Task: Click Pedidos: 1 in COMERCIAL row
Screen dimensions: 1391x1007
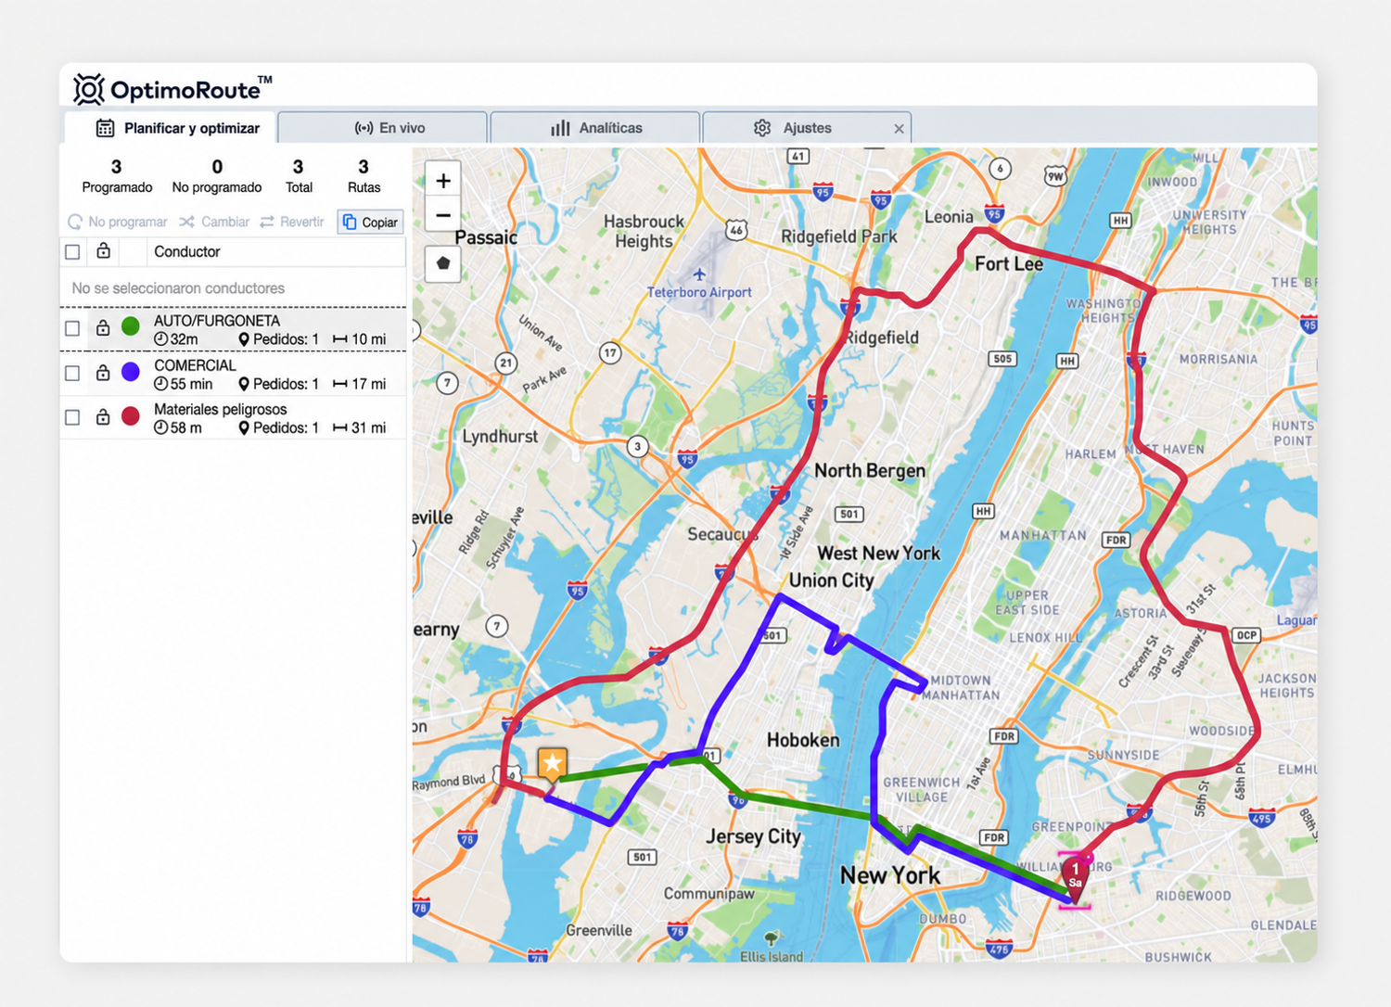Action: click(x=279, y=384)
